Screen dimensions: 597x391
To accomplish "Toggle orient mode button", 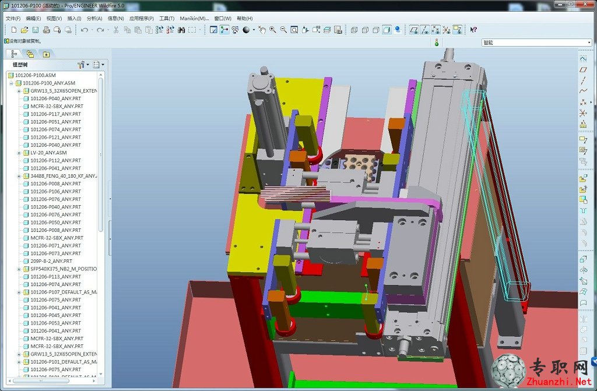I will click(236, 30).
